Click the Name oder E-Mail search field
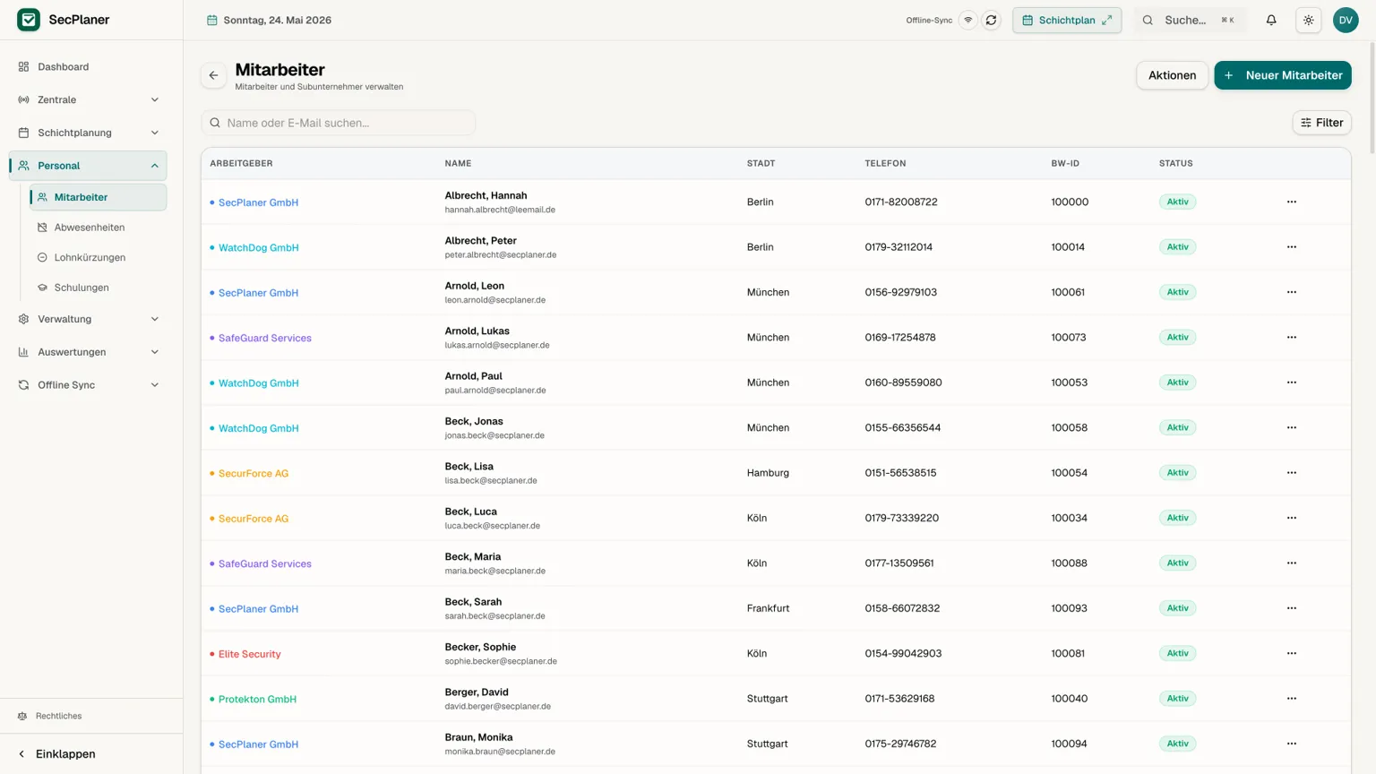Image resolution: width=1376 pixels, height=774 pixels. (339, 123)
